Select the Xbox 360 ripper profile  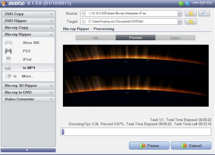click(x=28, y=43)
